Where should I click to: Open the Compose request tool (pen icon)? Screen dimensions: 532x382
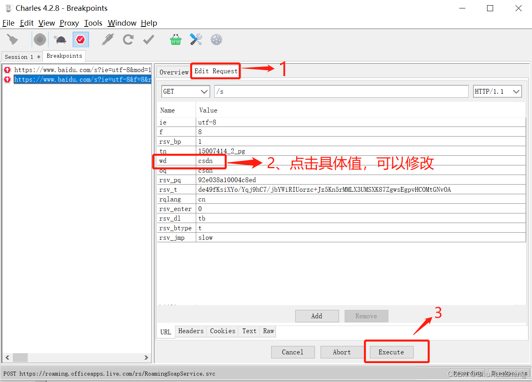pyautogui.click(x=107, y=39)
